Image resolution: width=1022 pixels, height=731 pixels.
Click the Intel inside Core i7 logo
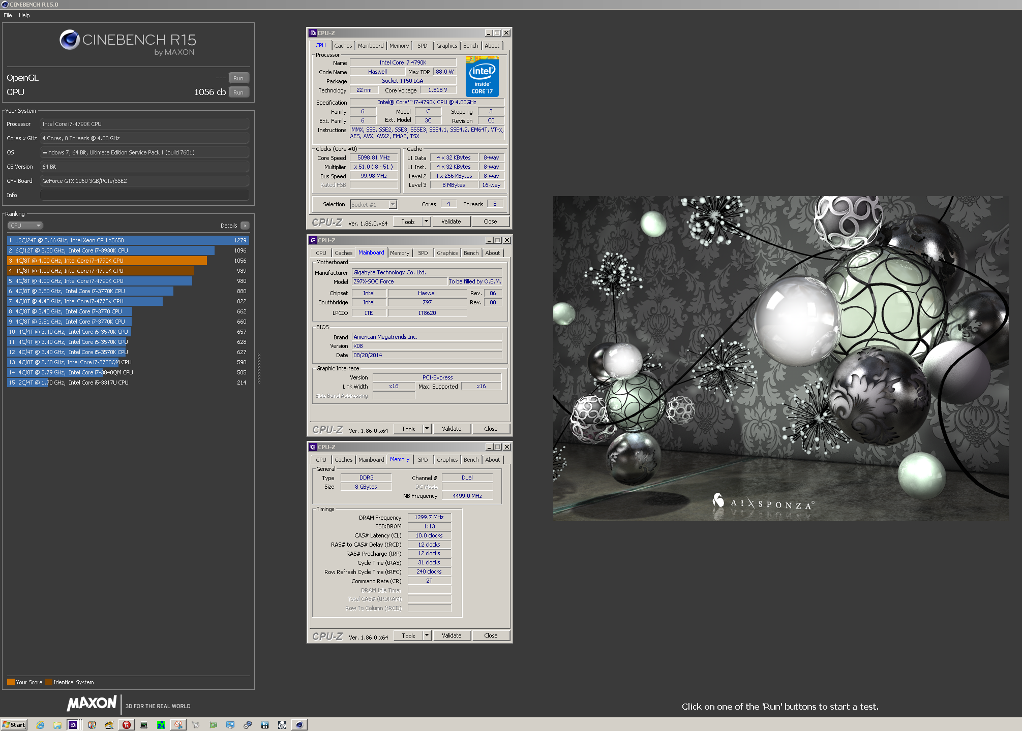[482, 76]
